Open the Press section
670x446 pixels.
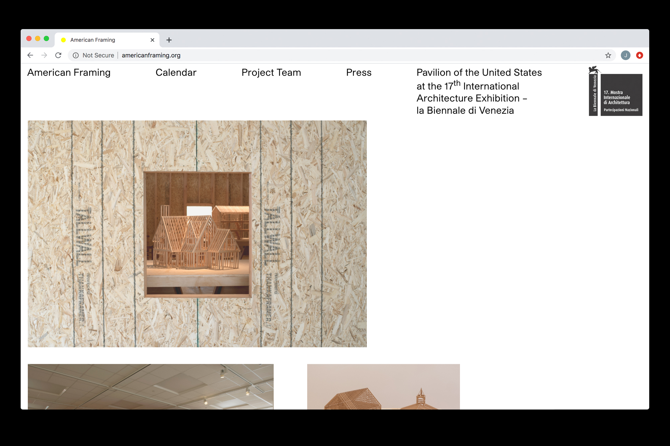pos(358,73)
